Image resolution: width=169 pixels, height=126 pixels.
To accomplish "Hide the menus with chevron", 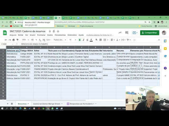I will (x=159, y=40).
